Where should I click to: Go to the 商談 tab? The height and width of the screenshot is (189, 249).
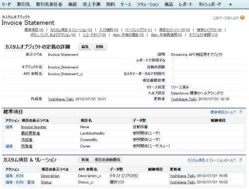click(72, 4)
